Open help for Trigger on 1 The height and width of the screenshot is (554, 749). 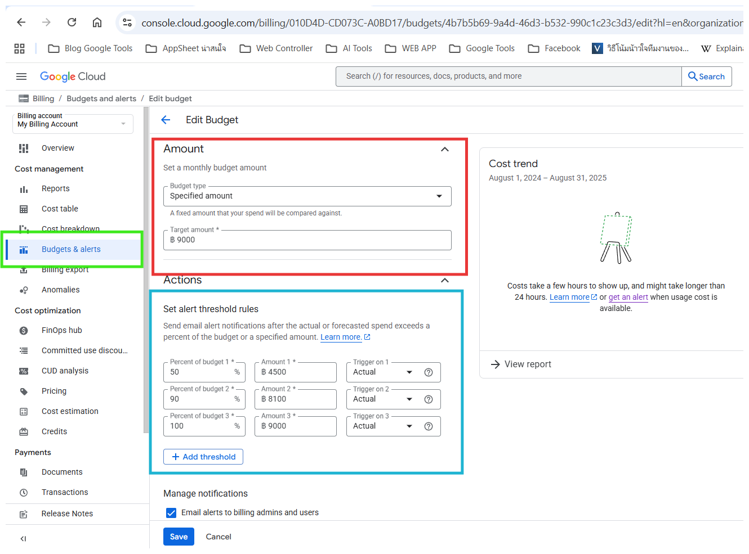pyautogui.click(x=429, y=372)
